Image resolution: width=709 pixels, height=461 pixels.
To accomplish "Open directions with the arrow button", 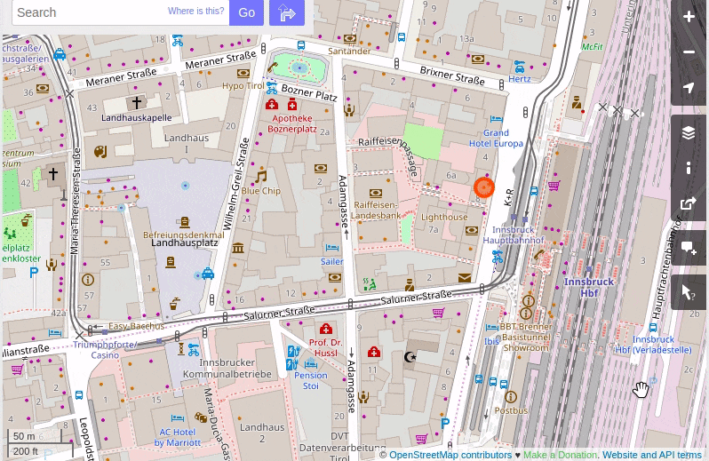I will [287, 12].
